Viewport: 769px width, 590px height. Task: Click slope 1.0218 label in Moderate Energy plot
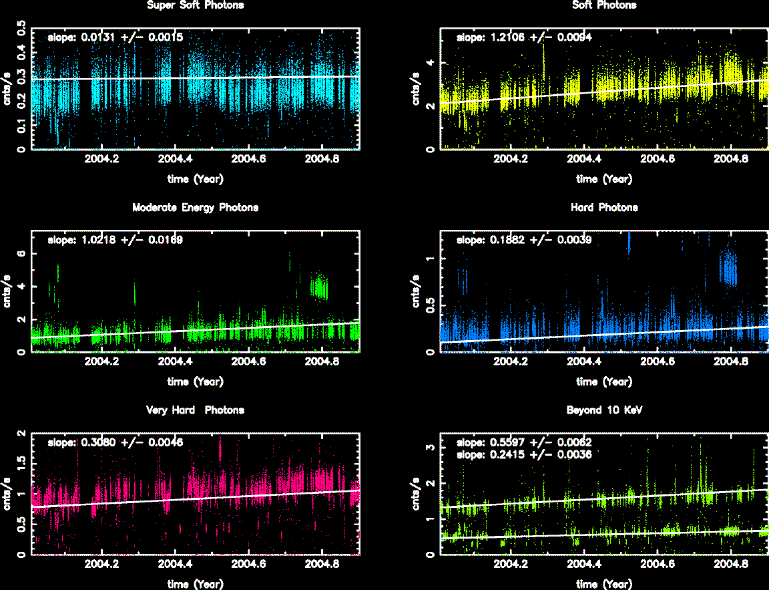pyautogui.click(x=115, y=240)
